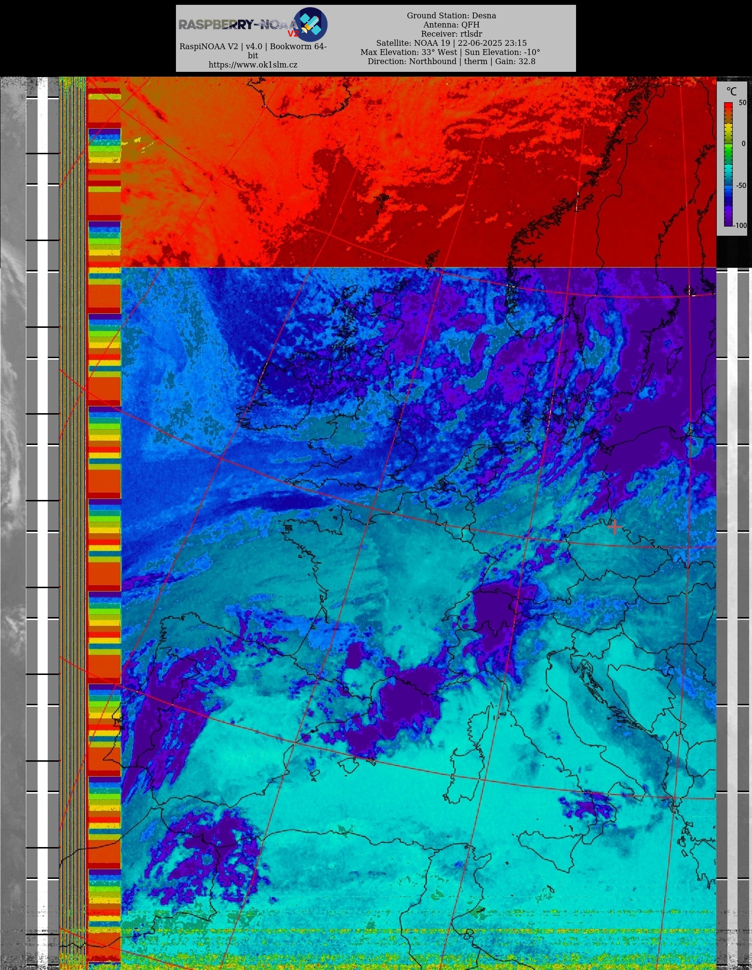Click the 50 mark on the temperature scale
The width and height of the screenshot is (752, 970).
click(742, 103)
